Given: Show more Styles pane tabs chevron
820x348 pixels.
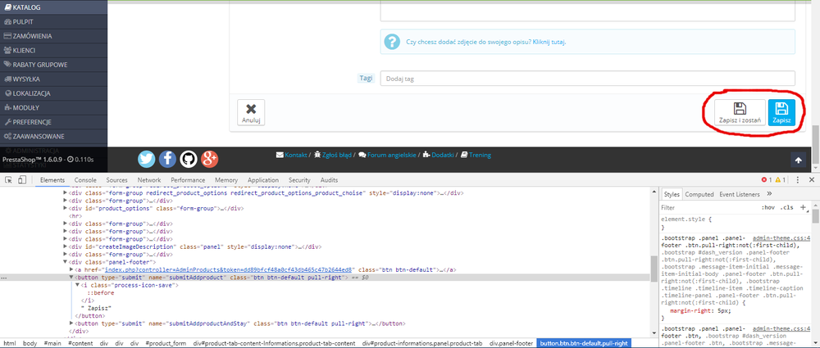Looking at the screenshot, I should tap(769, 194).
